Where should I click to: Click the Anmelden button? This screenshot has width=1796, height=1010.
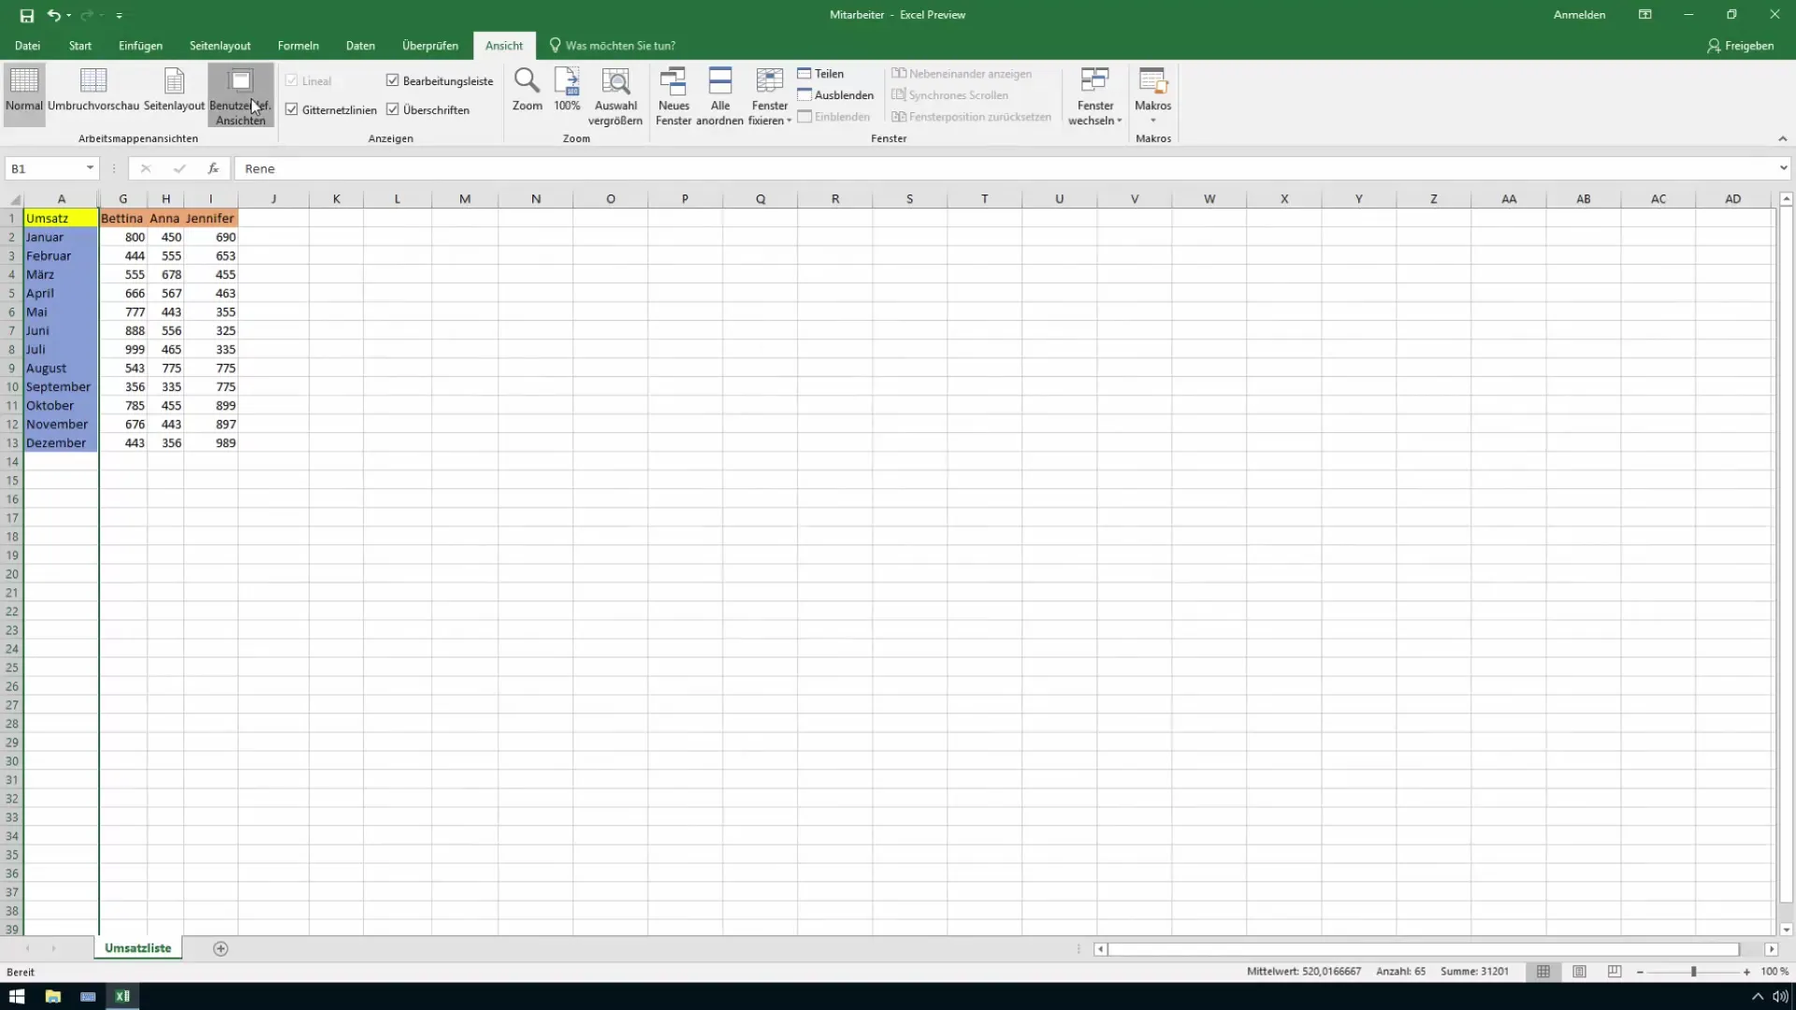1579,15
